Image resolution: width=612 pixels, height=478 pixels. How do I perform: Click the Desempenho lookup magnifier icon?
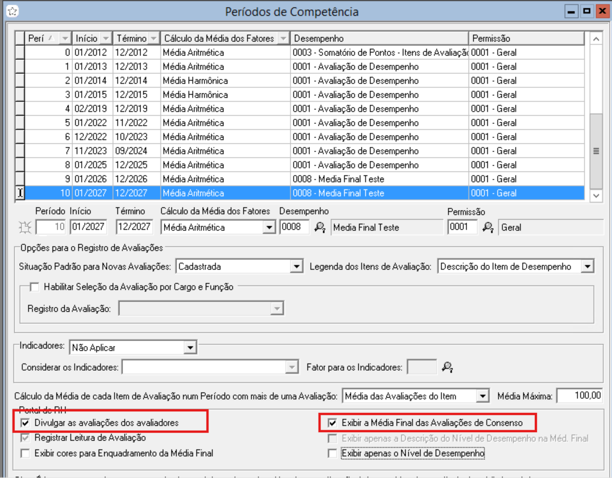pyautogui.click(x=320, y=227)
